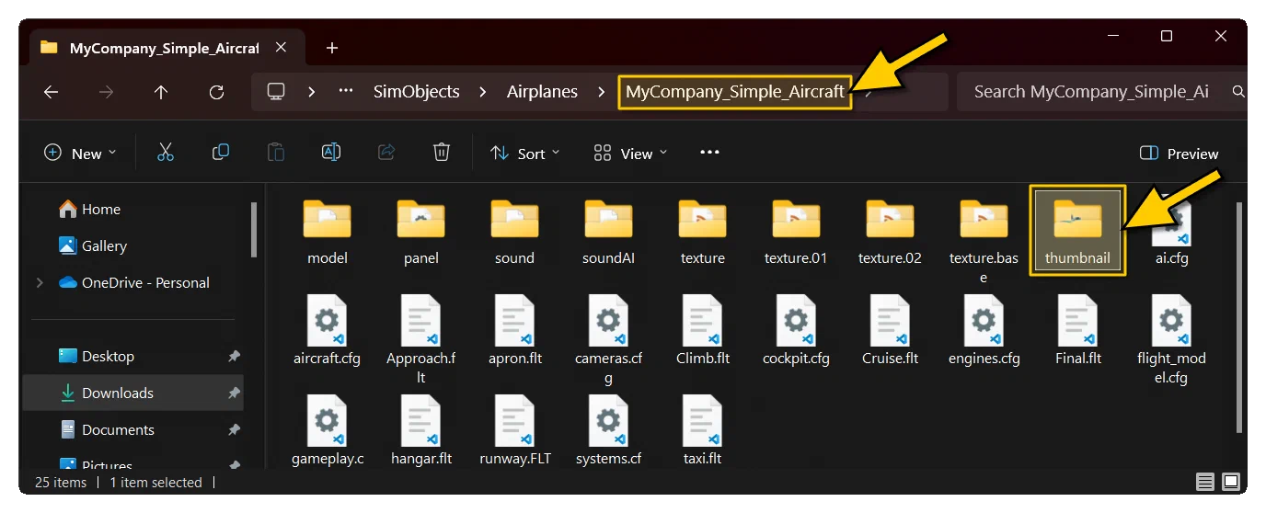Open the View dropdown menu
The image size is (1266, 513).
click(630, 154)
